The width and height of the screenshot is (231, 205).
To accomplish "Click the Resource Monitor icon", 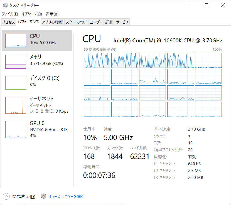I will (x=44, y=196).
